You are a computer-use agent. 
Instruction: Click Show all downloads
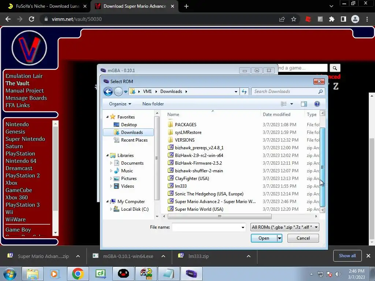pyautogui.click(x=347, y=256)
